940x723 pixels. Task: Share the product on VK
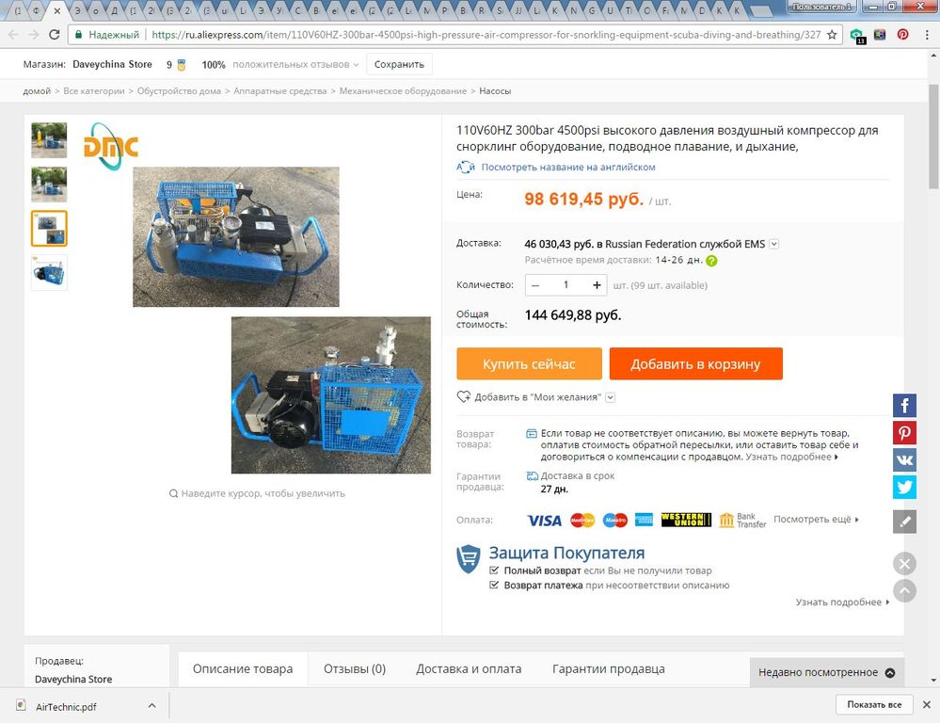point(904,459)
